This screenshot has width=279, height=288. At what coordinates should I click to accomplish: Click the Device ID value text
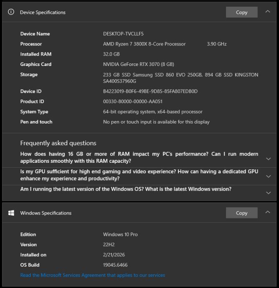pos(150,91)
